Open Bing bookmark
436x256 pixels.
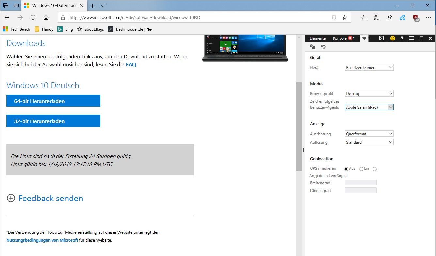click(x=65, y=29)
